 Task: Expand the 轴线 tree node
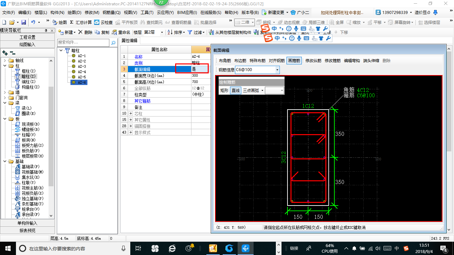[5, 60]
